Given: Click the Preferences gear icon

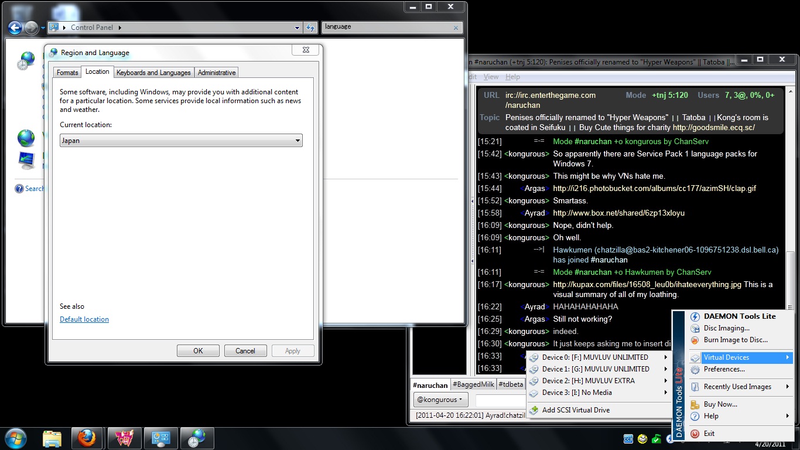Looking at the screenshot, I should (x=695, y=369).
